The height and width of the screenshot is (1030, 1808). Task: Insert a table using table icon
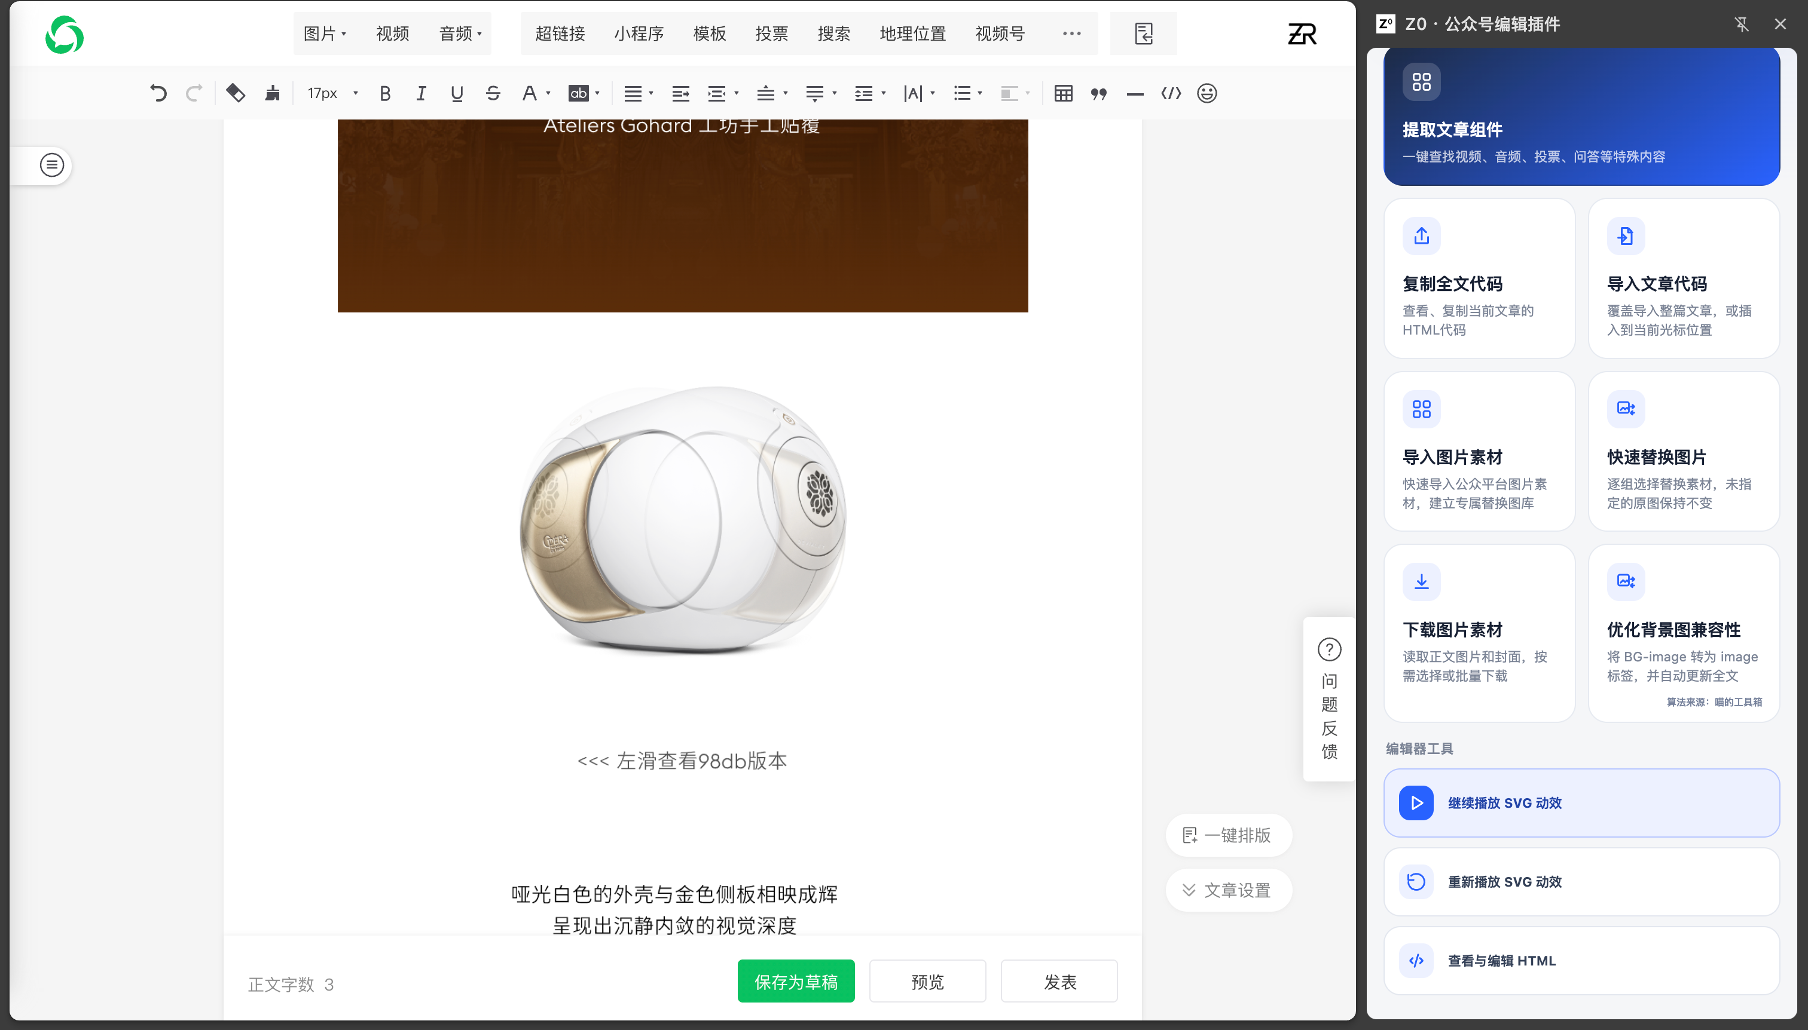pyautogui.click(x=1062, y=93)
